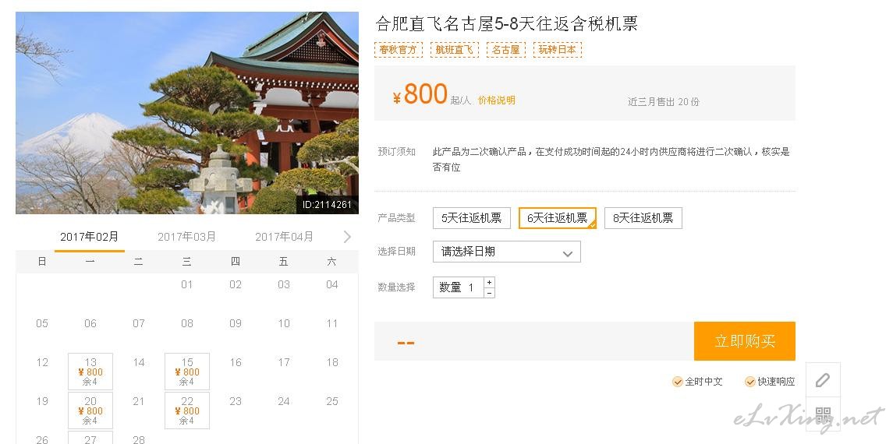Decrease quantity with minus stepper
Image resolution: width=893 pixels, height=444 pixels.
point(489,292)
